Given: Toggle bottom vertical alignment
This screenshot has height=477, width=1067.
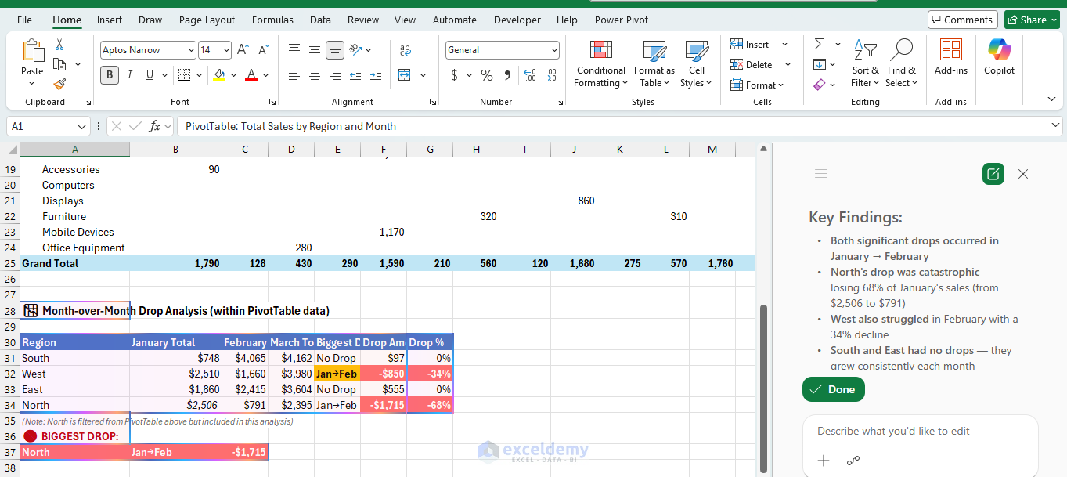Looking at the screenshot, I should (x=335, y=50).
